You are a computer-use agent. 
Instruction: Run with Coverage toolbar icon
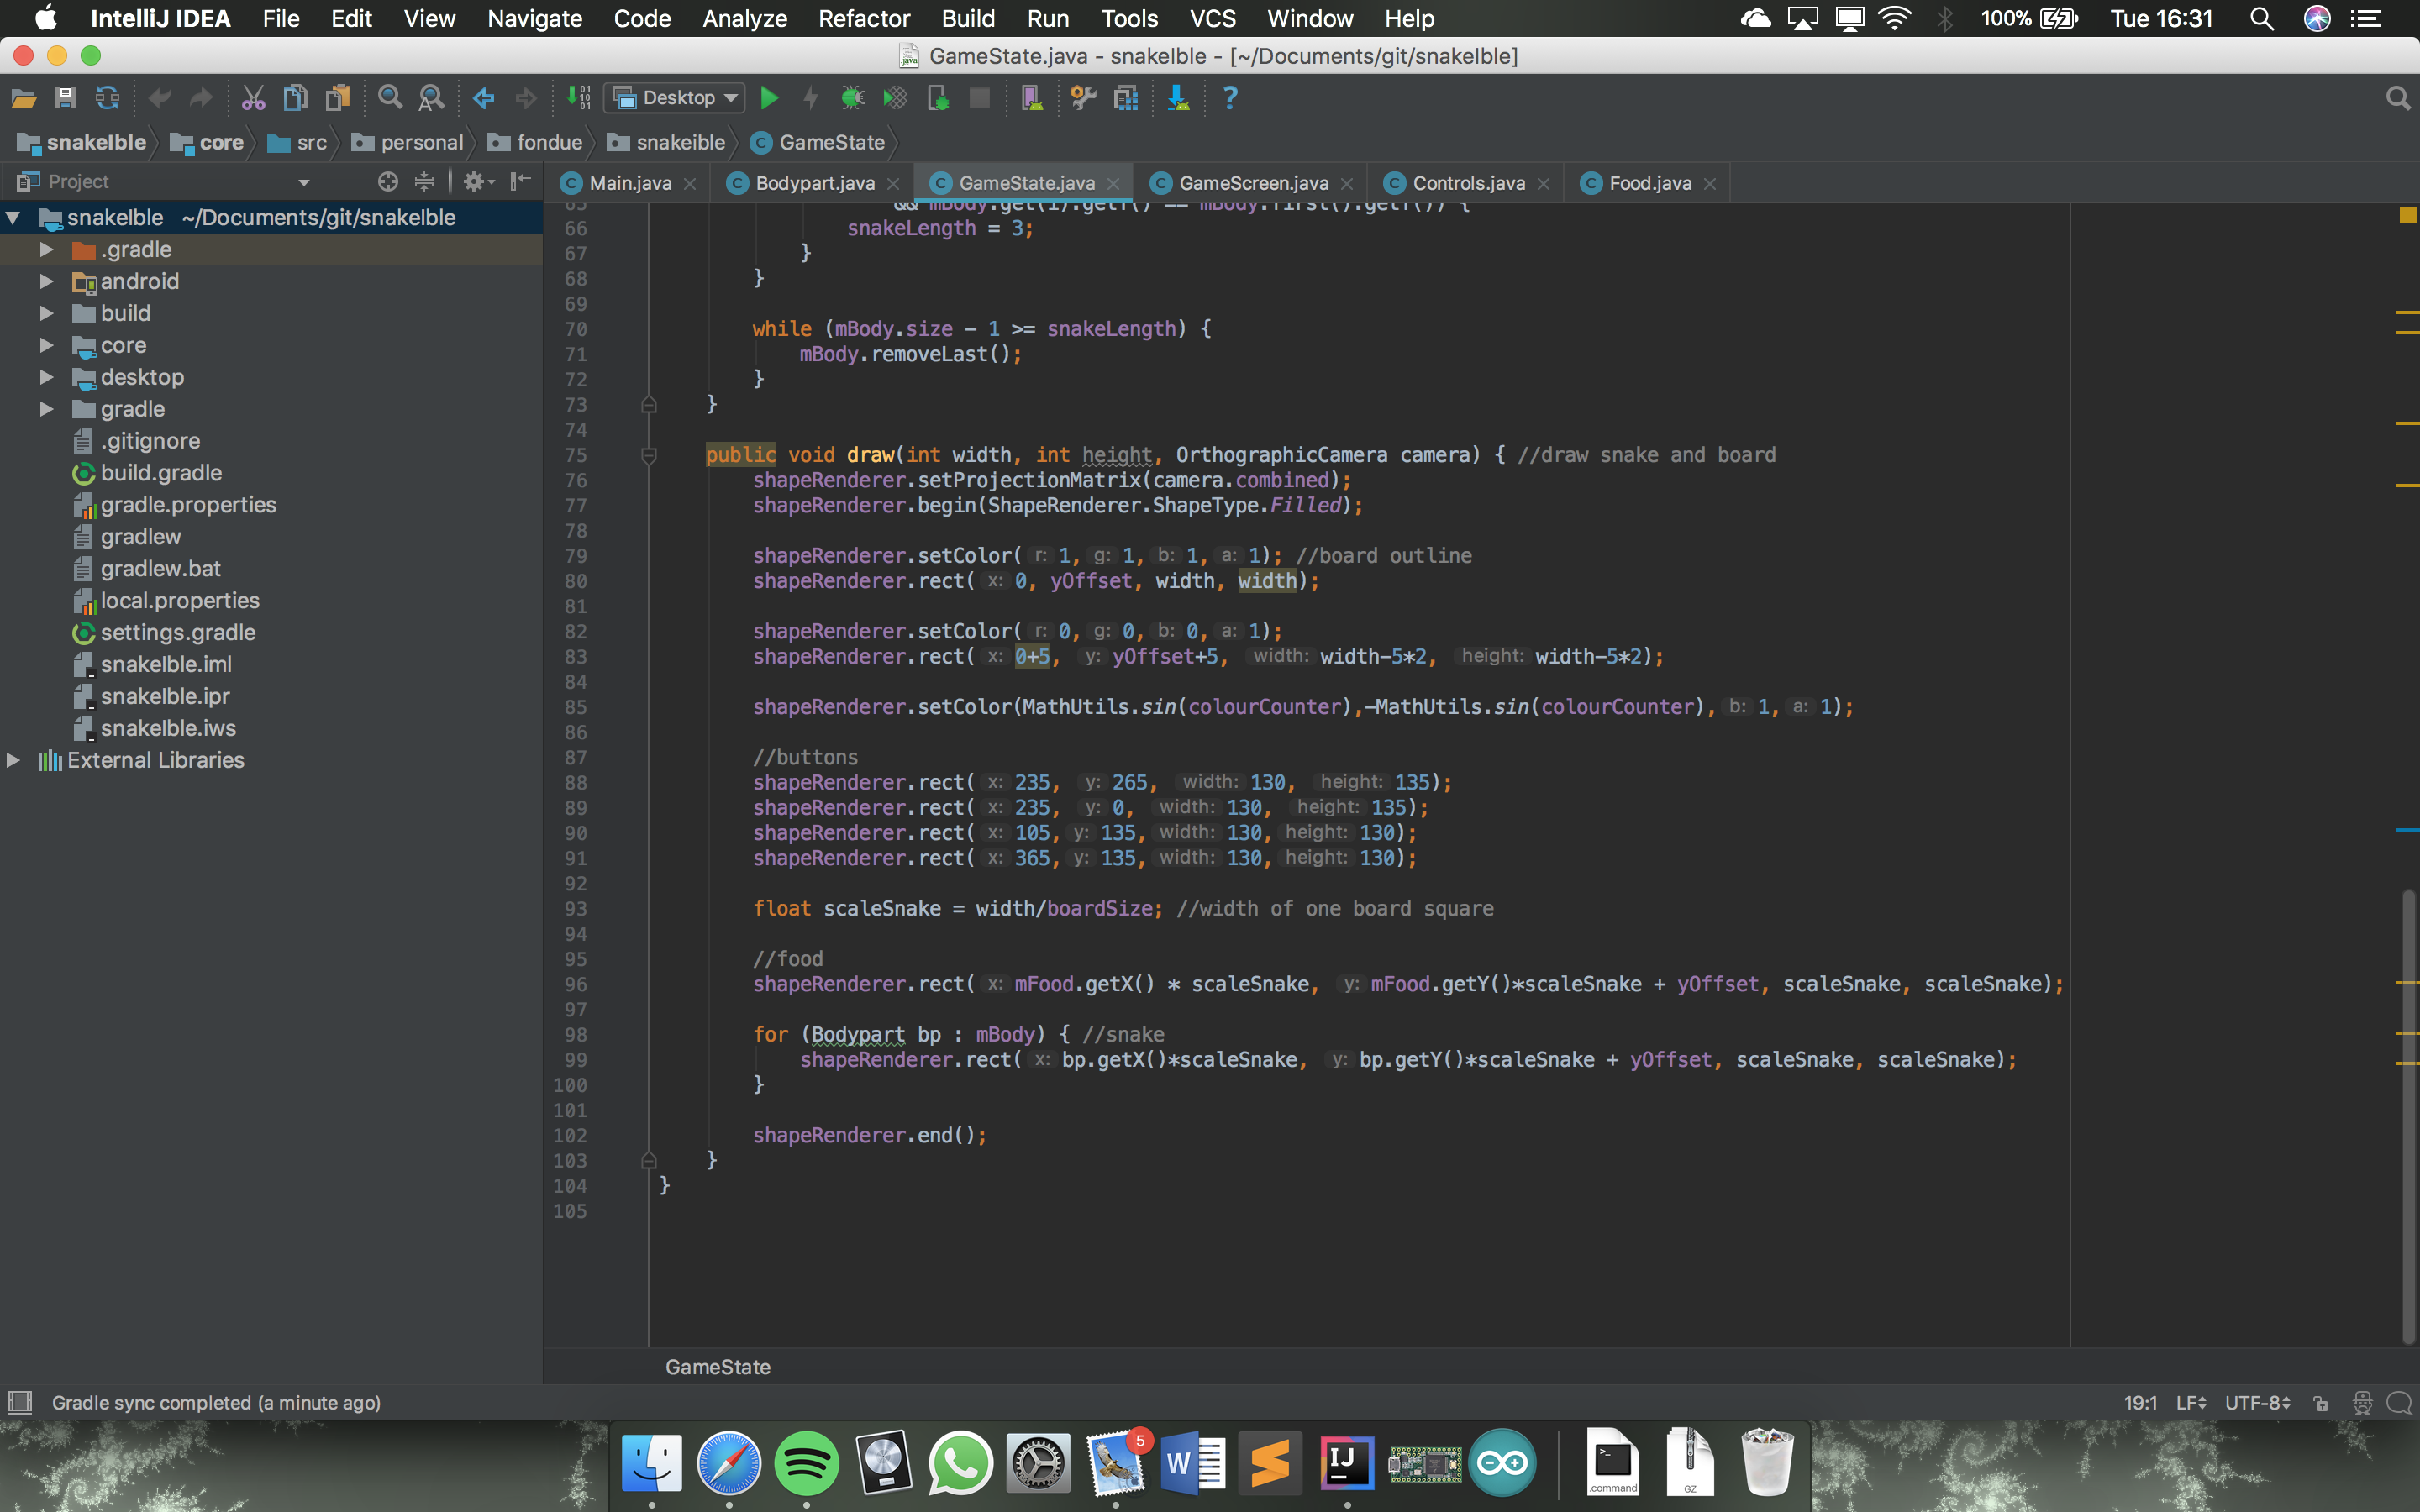(x=894, y=97)
